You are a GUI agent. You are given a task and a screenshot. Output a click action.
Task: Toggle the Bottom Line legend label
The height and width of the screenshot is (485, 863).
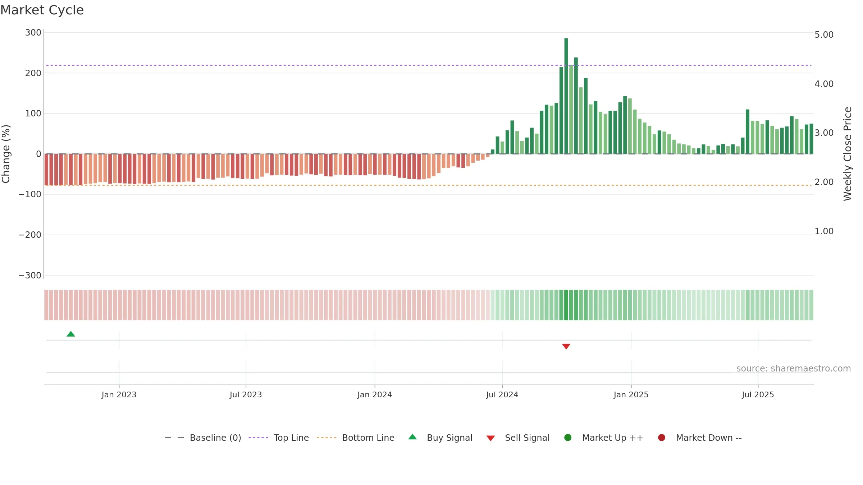(368, 438)
